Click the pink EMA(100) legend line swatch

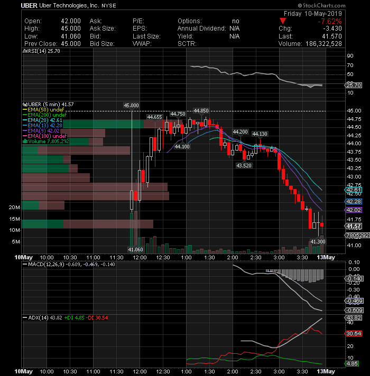point(25,136)
